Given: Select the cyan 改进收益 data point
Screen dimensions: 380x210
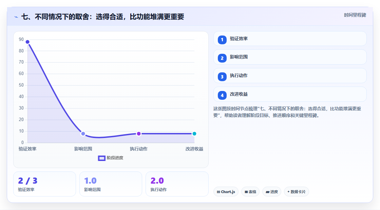Looking at the screenshot, I should pyautogui.click(x=194, y=134).
